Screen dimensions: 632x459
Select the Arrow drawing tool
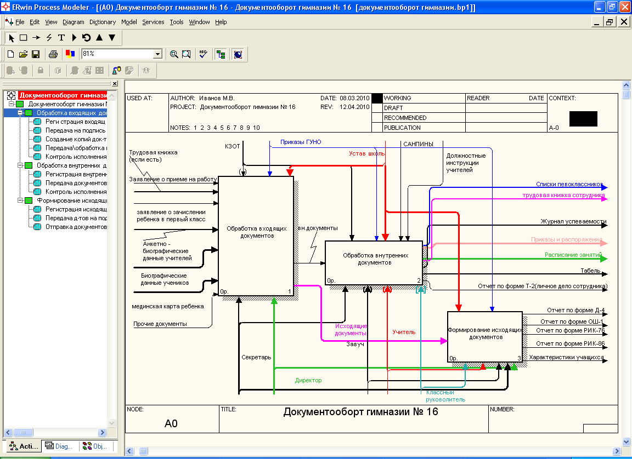tap(36, 38)
